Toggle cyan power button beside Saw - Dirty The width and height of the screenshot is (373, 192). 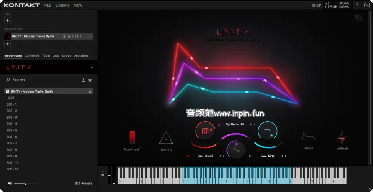pyautogui.click(x=250, y=156)
